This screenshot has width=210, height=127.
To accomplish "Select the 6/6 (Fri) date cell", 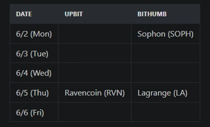I will click(30, 113).
